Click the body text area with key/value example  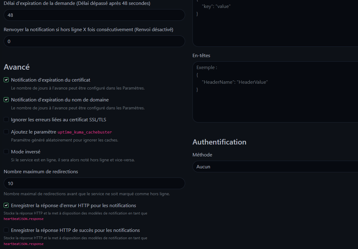(x=275, y=24)
